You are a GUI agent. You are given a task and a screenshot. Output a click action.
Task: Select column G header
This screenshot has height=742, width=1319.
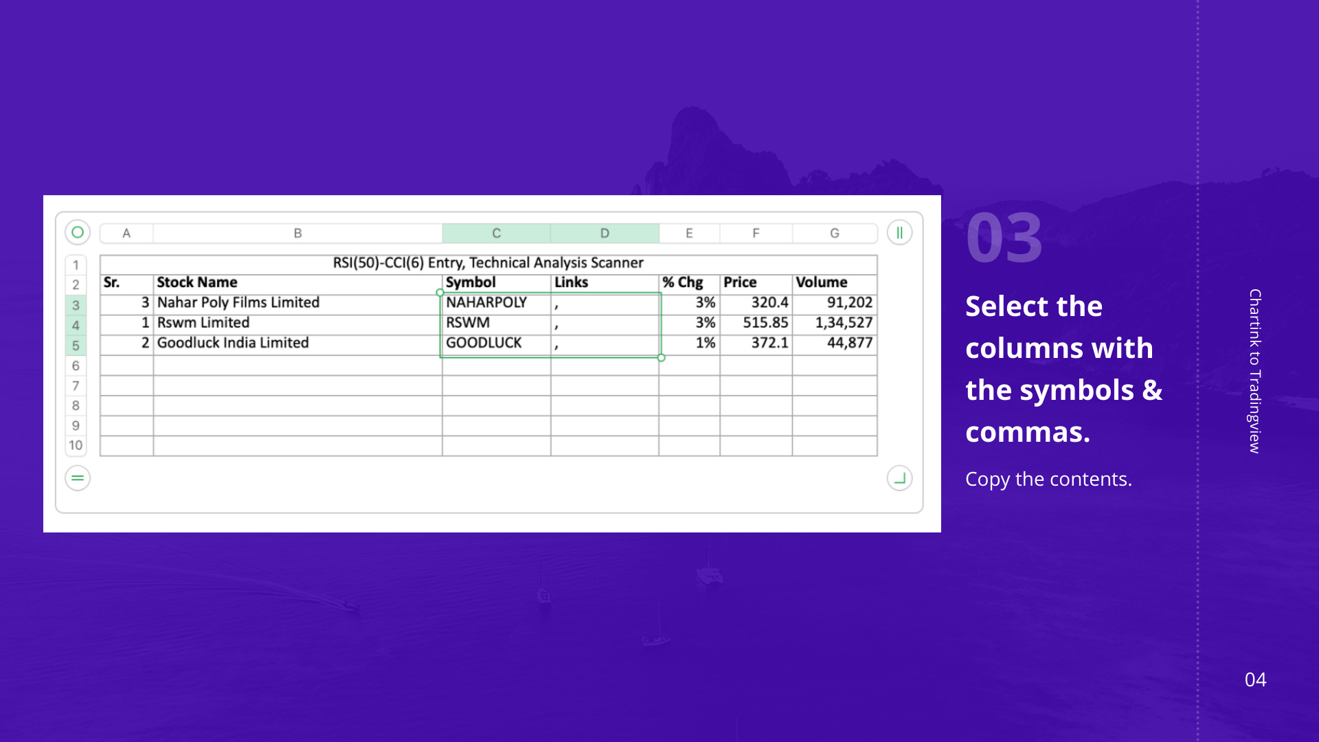pyautogui.click(x=834, y=234)
